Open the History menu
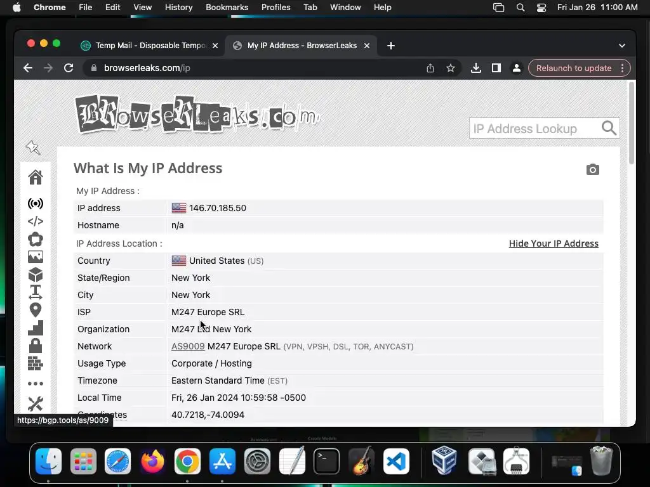Screen dimensions: 650x487 [178, 8]
